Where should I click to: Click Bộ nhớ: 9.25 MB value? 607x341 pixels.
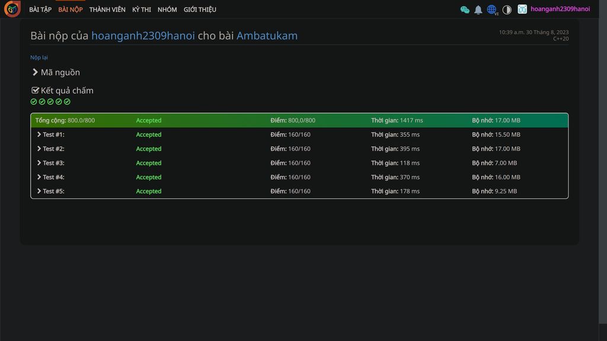point(494,191)
